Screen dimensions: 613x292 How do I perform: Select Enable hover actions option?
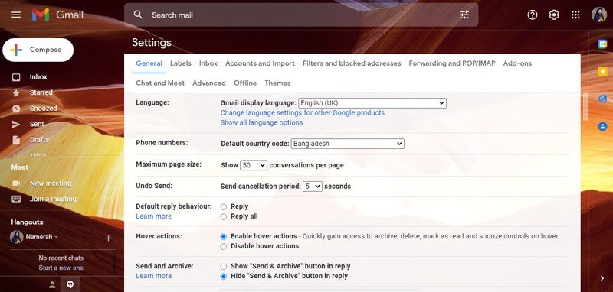coord(223,237)
